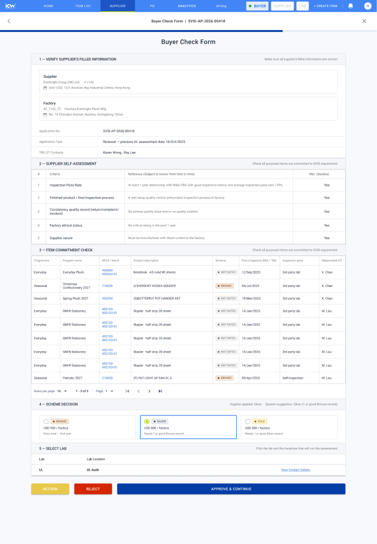Image resolution: width=377 pixels, height=544 pixels.
Task: Click the ICW logo in header
Action: point(11,6)
